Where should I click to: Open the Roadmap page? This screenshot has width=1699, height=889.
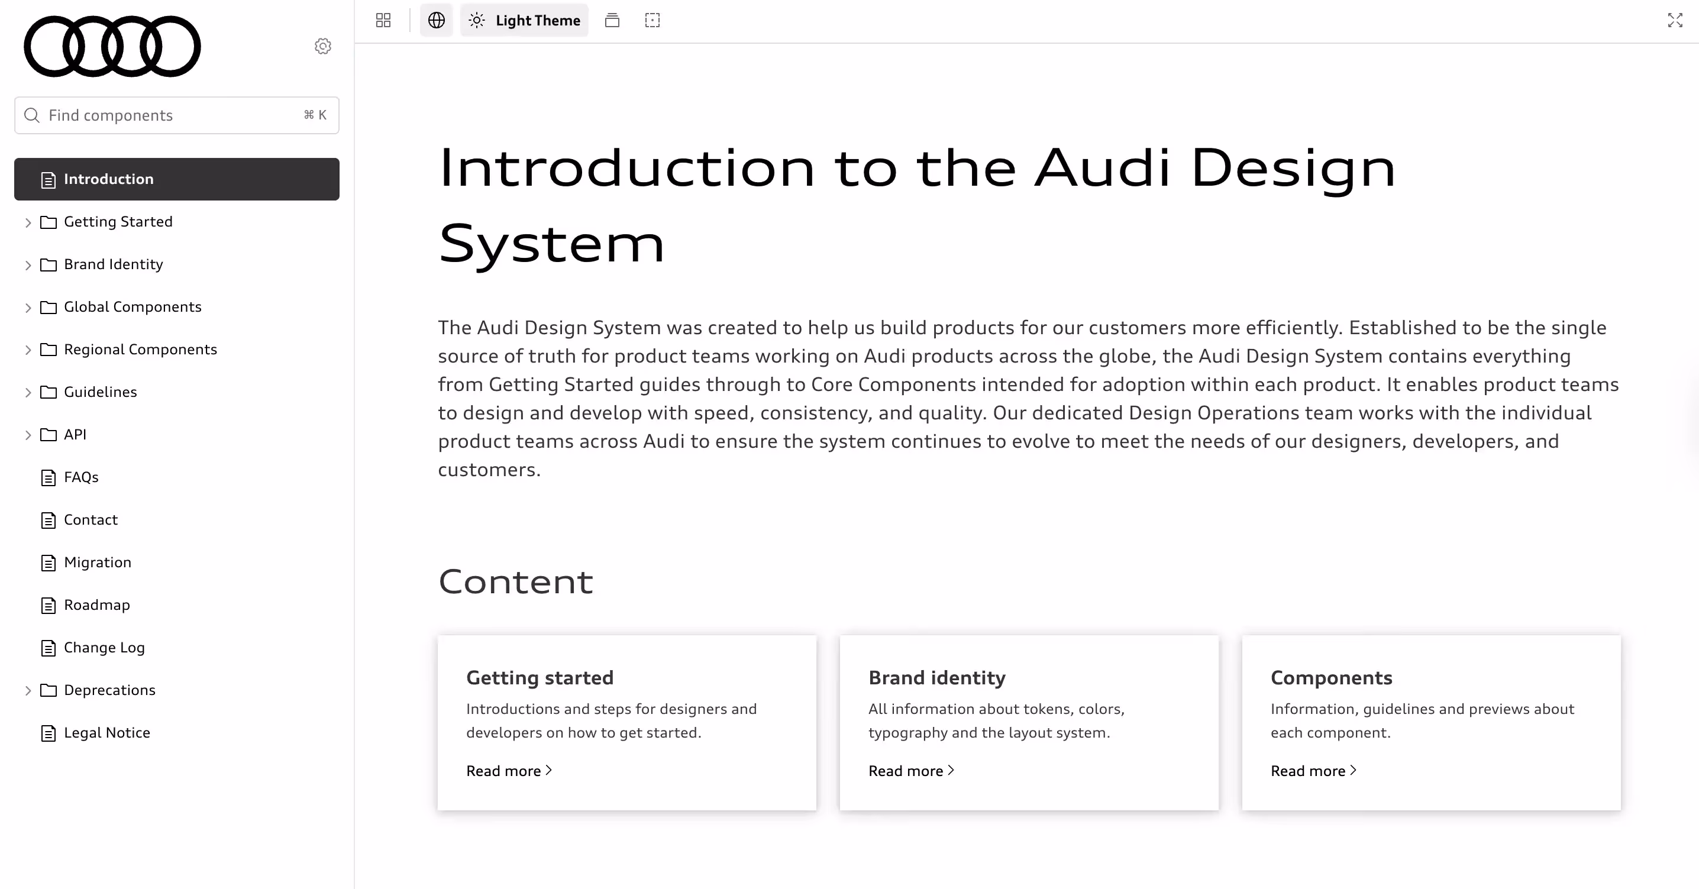[97, 604]
